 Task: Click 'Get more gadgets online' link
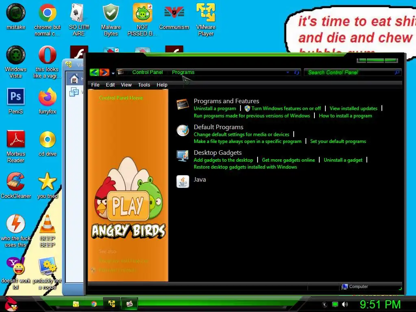point(288,160)
